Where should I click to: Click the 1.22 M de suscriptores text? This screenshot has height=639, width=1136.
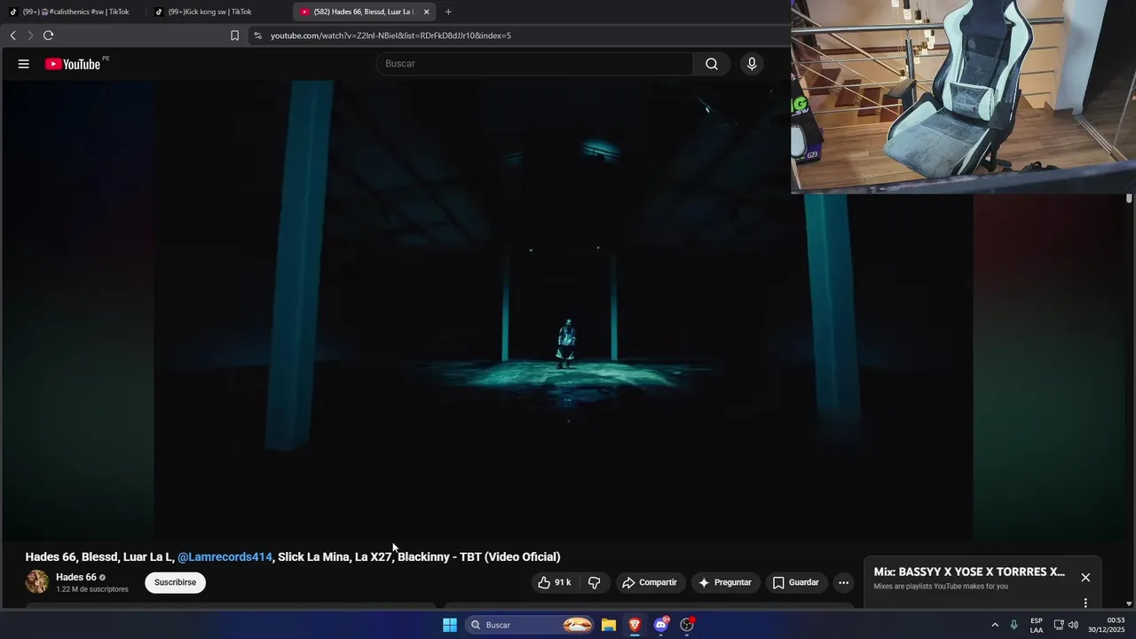pos(92,589)
